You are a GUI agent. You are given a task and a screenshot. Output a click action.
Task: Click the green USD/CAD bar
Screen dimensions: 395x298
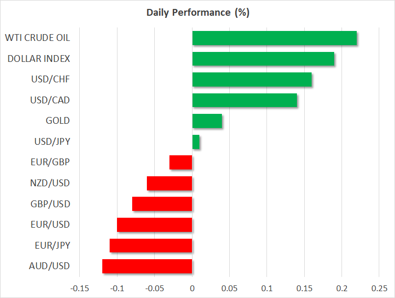coord(244,100)
